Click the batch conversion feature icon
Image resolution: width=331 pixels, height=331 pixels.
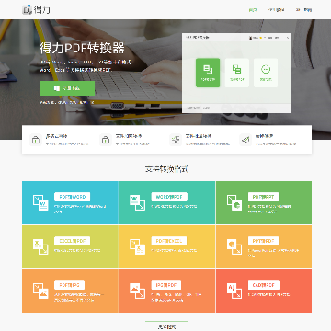click(x=176, y=140)
